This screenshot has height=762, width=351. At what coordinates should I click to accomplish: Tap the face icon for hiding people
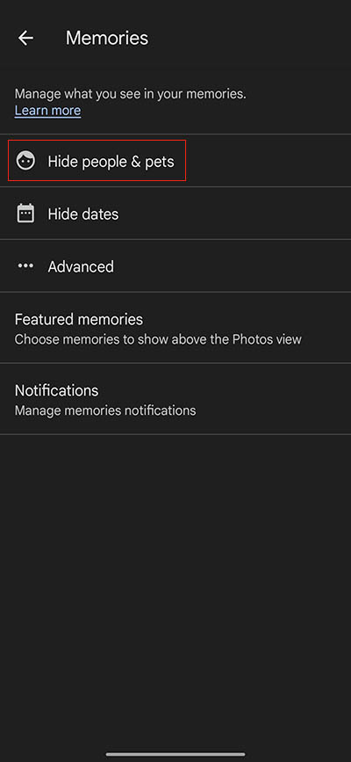point(25,161)
